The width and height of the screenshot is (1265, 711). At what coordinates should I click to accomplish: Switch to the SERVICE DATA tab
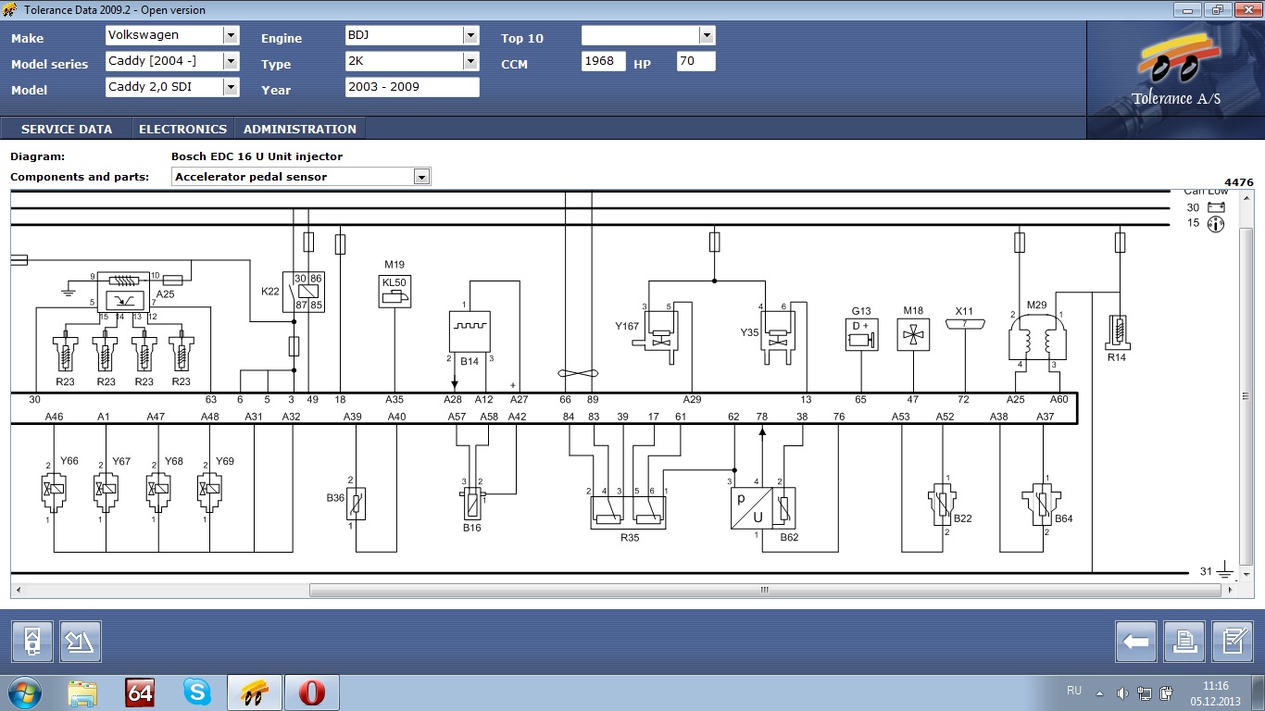pyautogui.click(x=67, y=129)
